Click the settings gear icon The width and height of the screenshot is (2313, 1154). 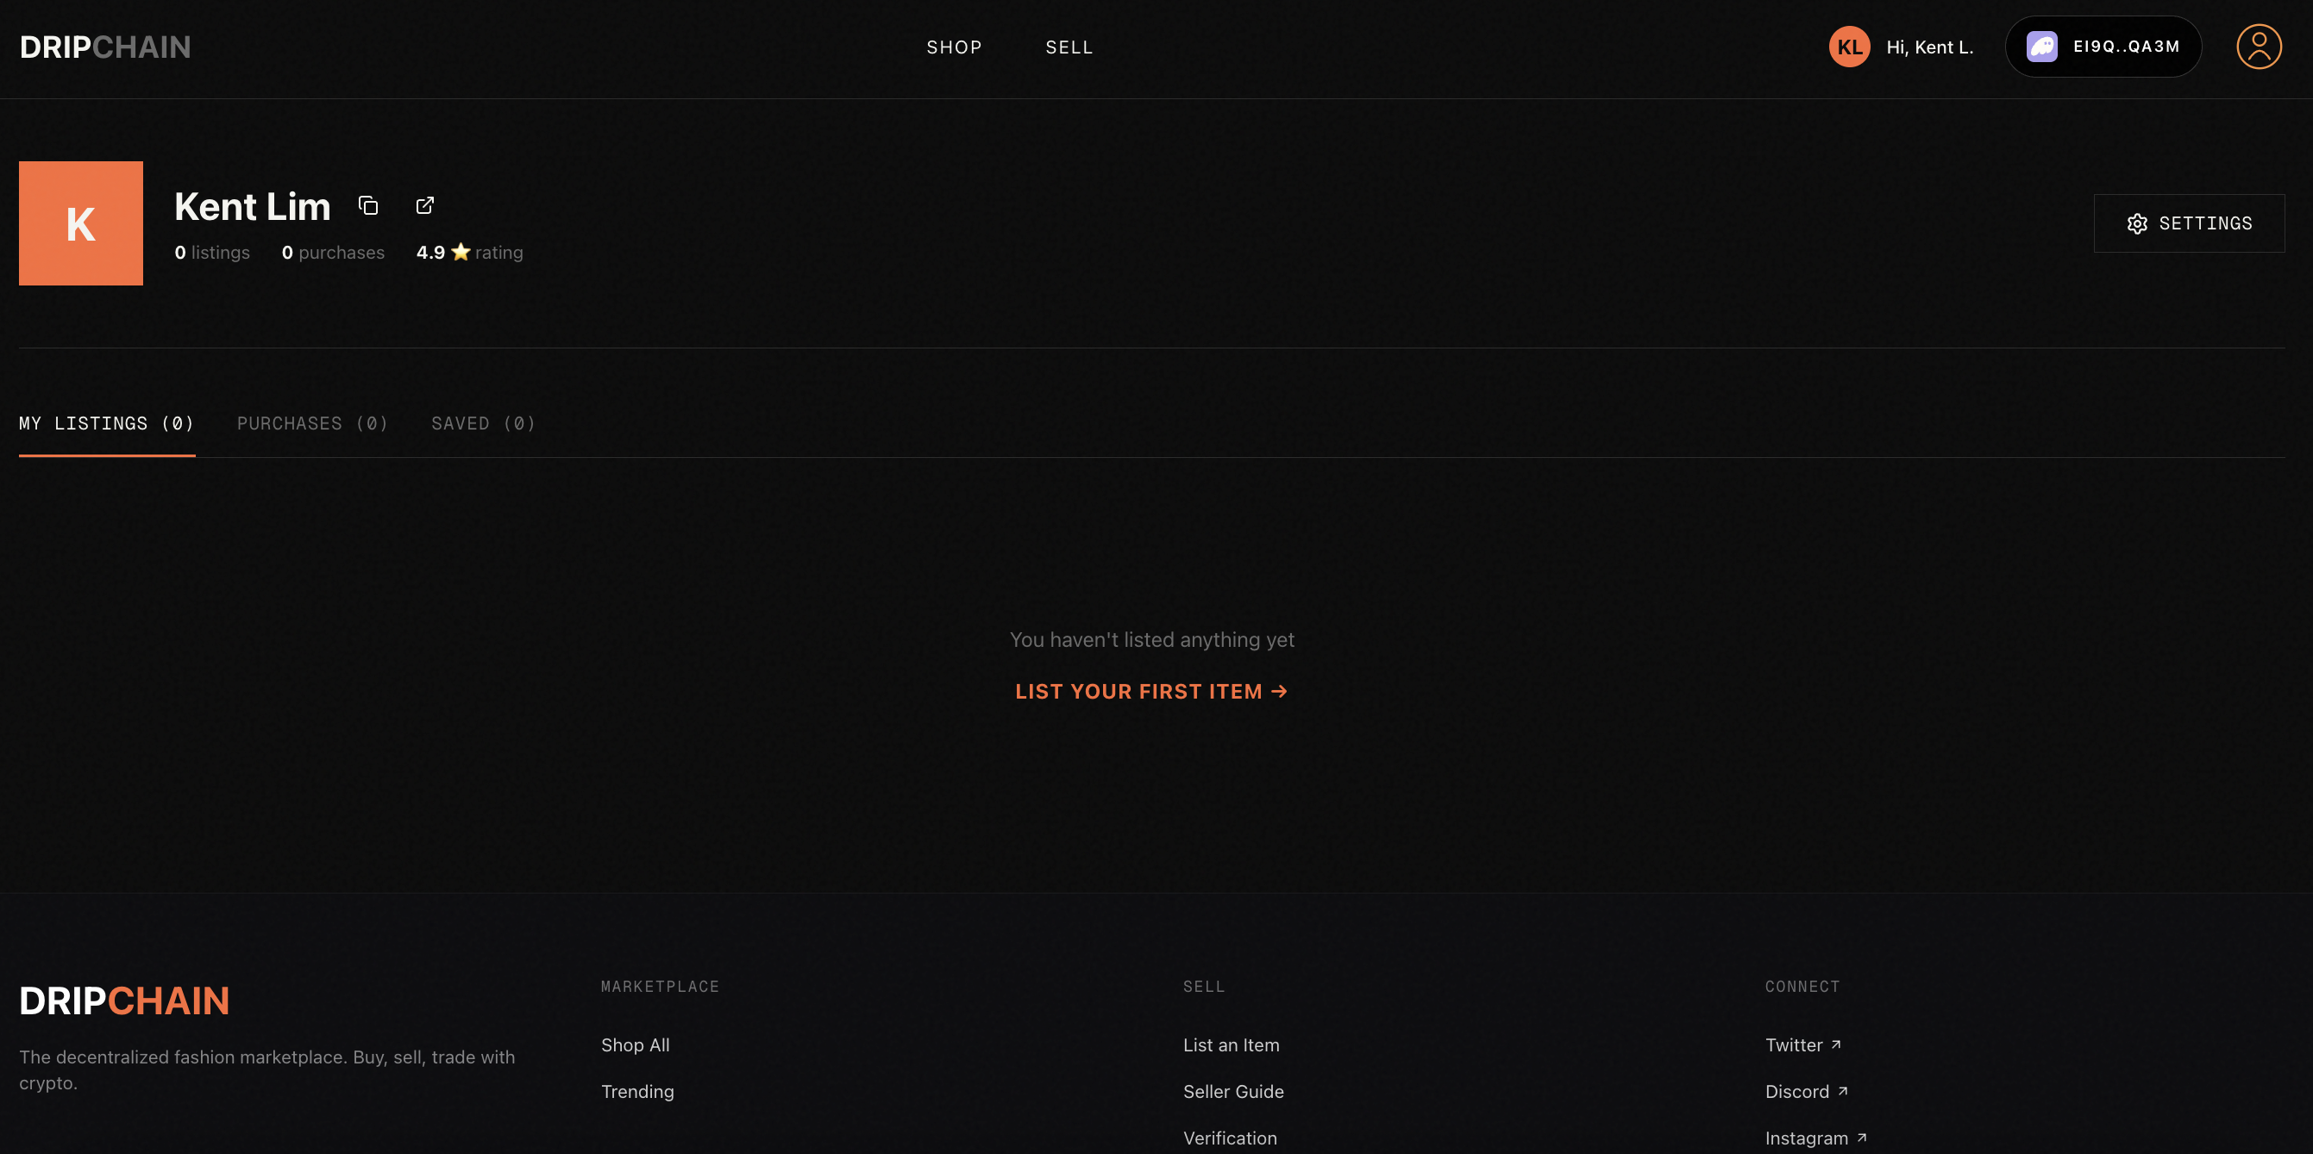click(2137, 223)
